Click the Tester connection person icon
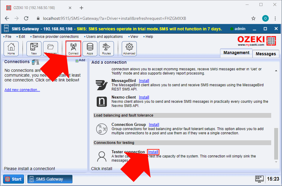Image resolution: width=282 pixels, height=186 pixels. coord(102,156)
